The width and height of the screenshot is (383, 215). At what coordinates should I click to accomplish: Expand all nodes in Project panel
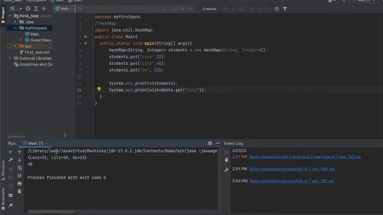[36, 8]
